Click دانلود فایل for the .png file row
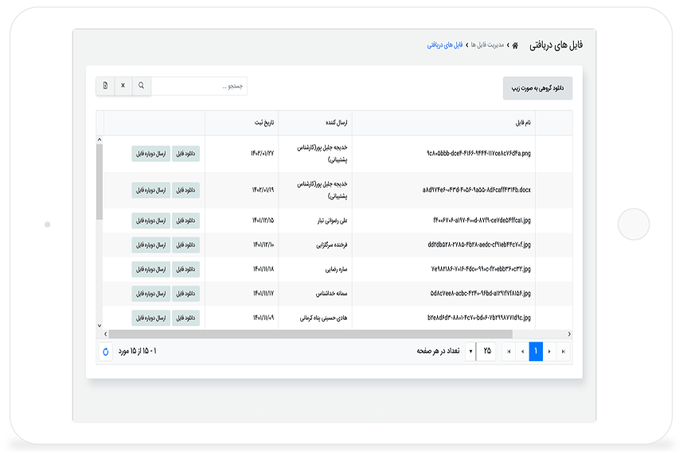The width and height of the screenshot is (683, 452). (x=186, y=154)
